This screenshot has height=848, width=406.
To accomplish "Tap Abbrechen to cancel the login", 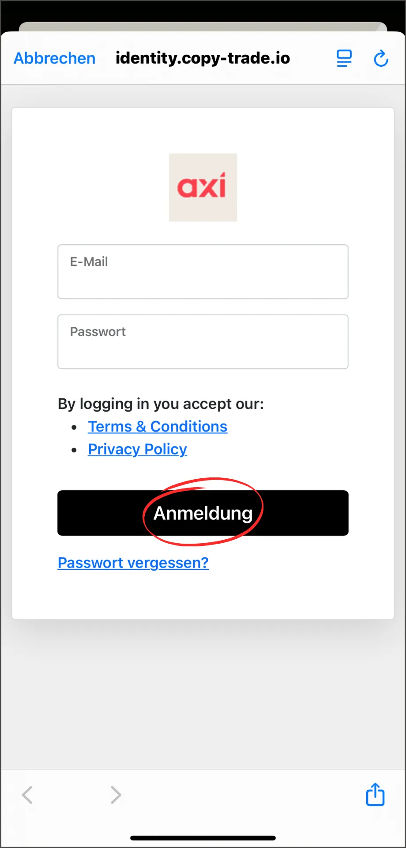I will tap(55, 58).
